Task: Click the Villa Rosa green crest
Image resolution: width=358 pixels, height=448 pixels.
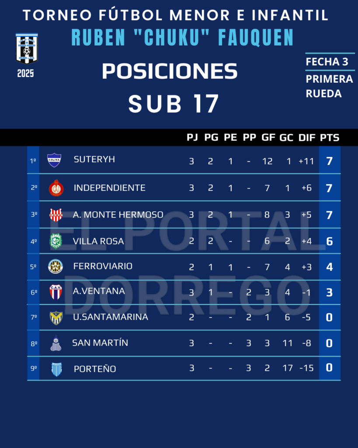Action: coord(56,241)
